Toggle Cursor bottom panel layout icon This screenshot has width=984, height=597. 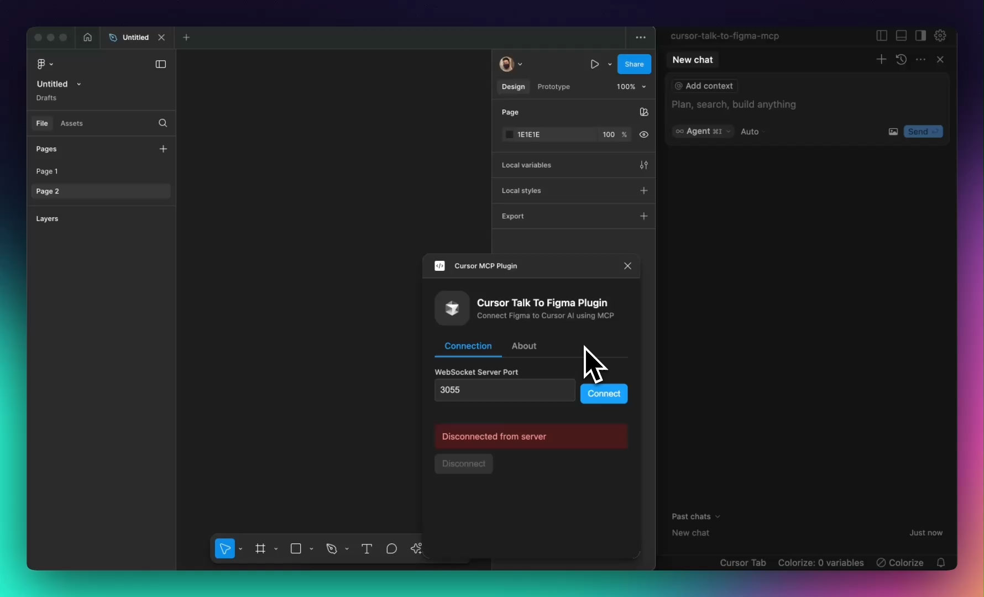(x=901, y=35)
